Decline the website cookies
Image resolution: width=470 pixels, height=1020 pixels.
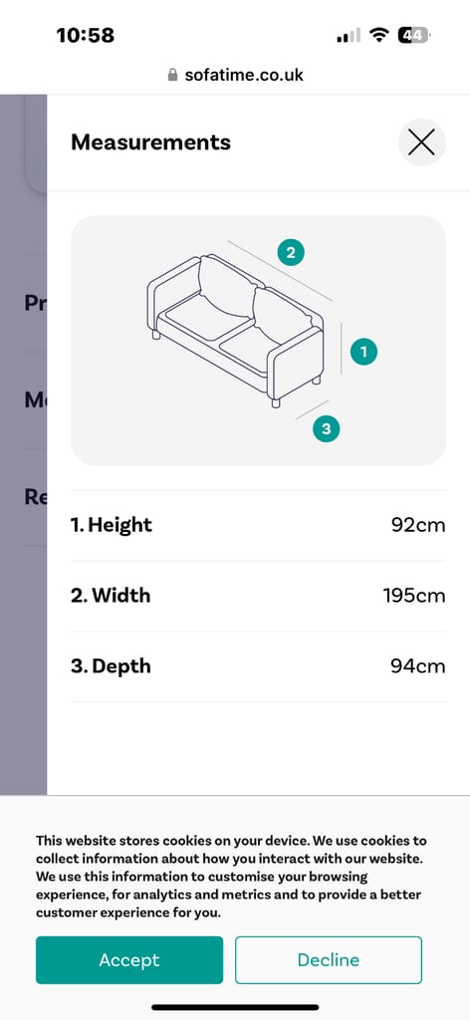pyautogui.click(x=329, y=959)
